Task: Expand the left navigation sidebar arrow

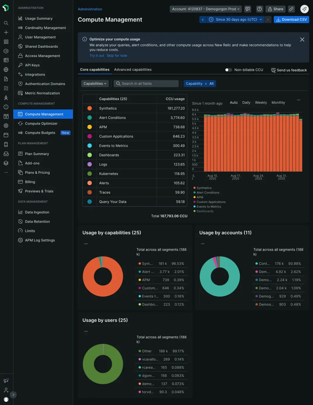Action: coord(13,395)
